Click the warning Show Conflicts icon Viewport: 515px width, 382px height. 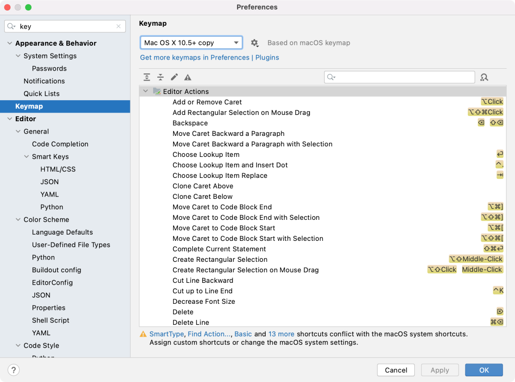click(187, 78)
